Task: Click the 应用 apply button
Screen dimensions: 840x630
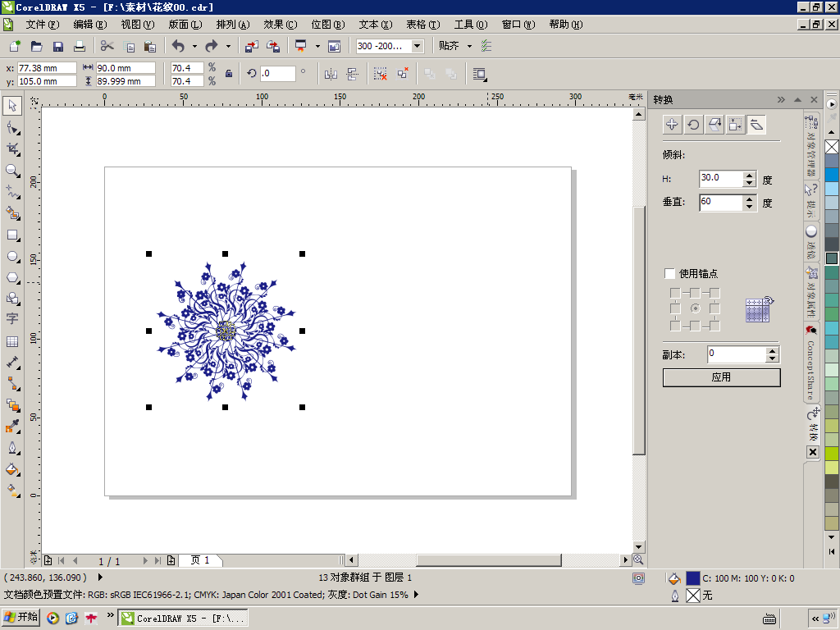Action: tap(722, 377)
